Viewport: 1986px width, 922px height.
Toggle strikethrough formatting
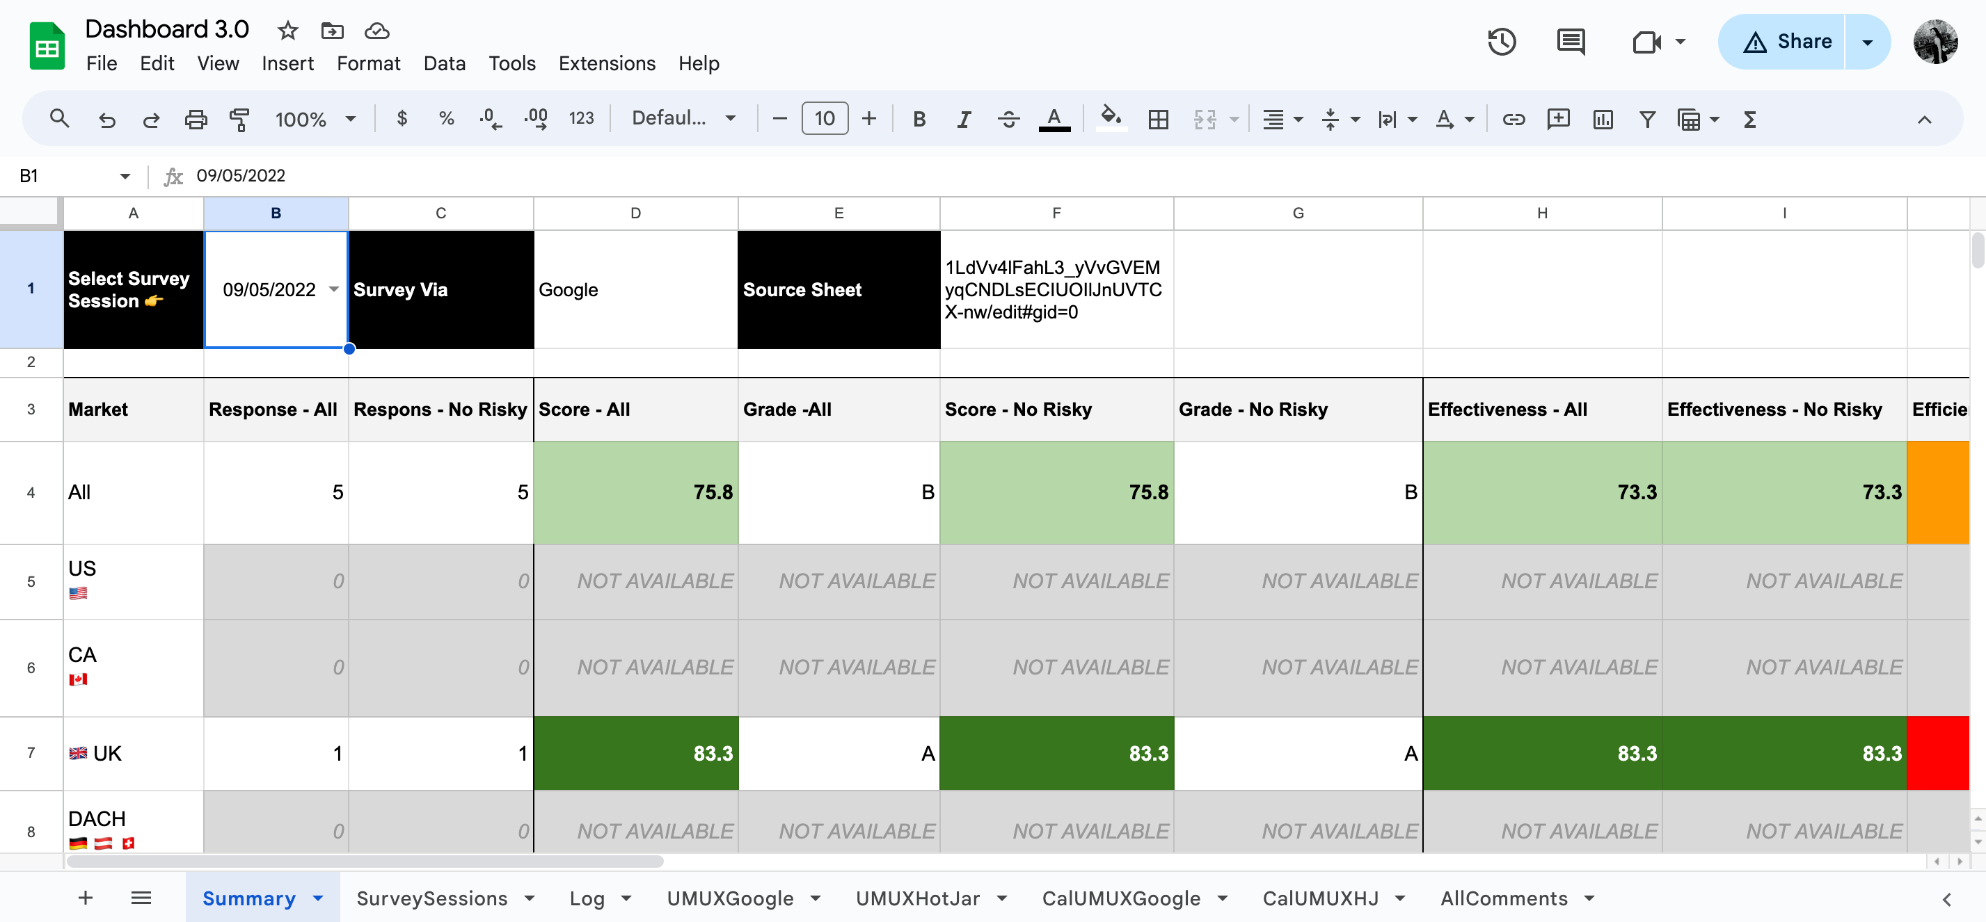(x=1008, y=120)
